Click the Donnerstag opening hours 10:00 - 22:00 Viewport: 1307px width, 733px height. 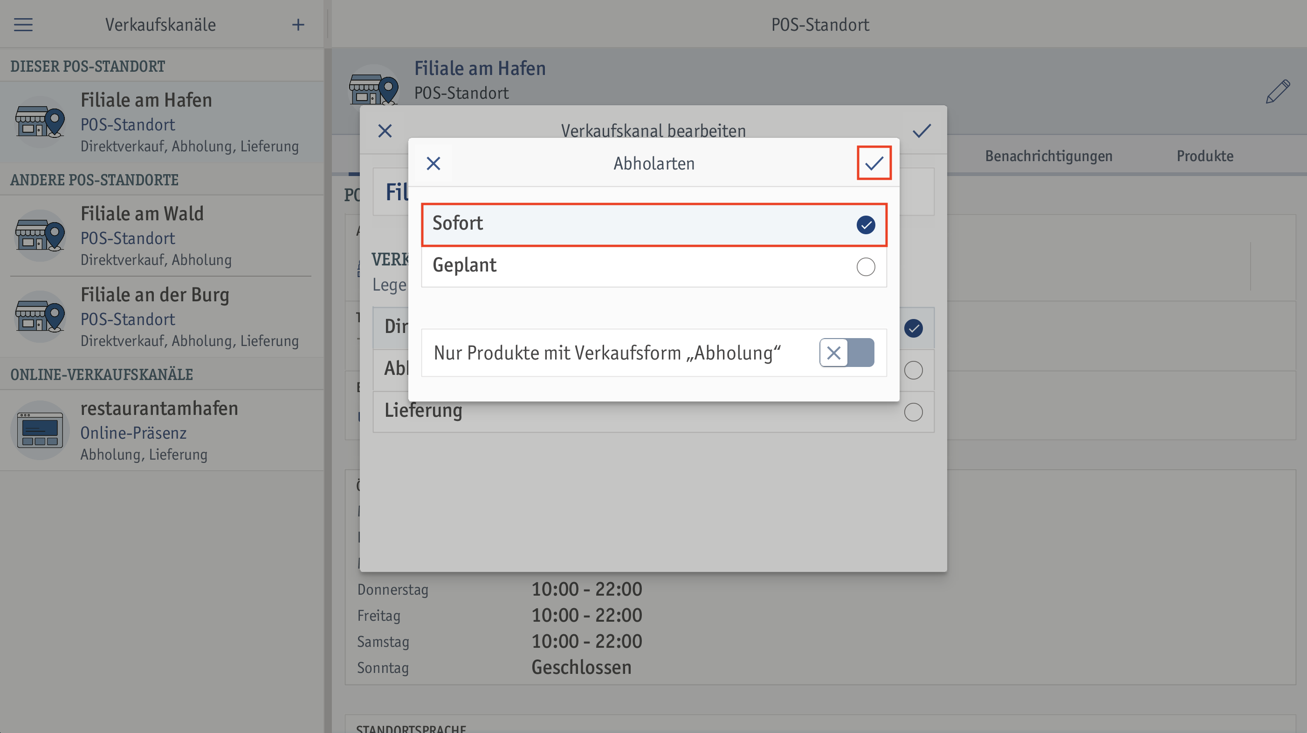coord(587,589)
